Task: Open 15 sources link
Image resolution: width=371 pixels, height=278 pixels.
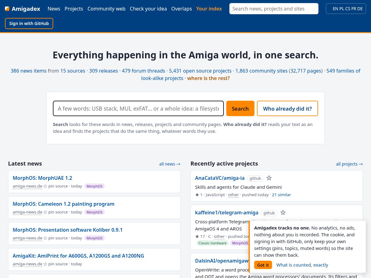Action: pos(73,71)
